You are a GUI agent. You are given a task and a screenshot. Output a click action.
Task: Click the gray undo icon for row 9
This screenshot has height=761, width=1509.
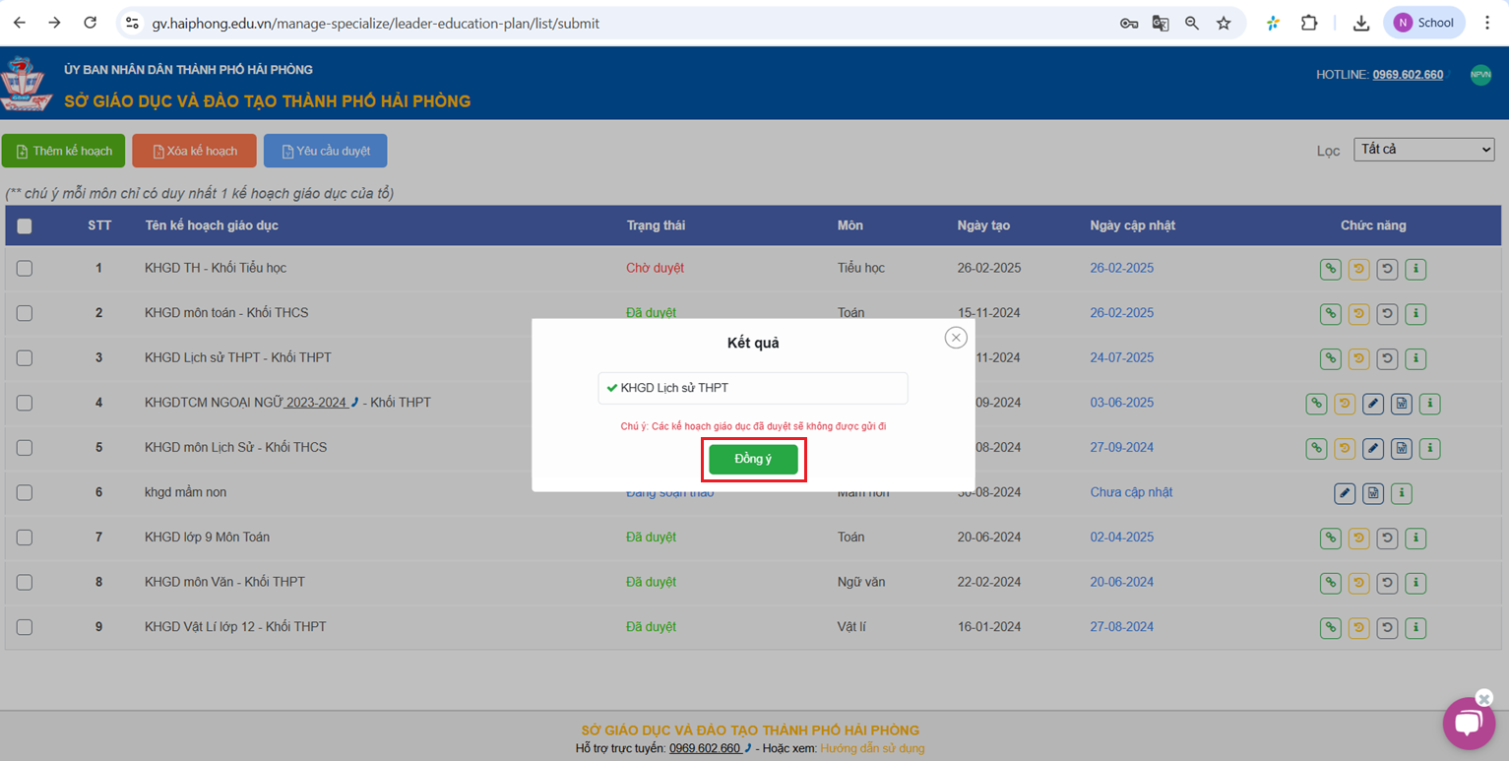tap(1387, 627)
